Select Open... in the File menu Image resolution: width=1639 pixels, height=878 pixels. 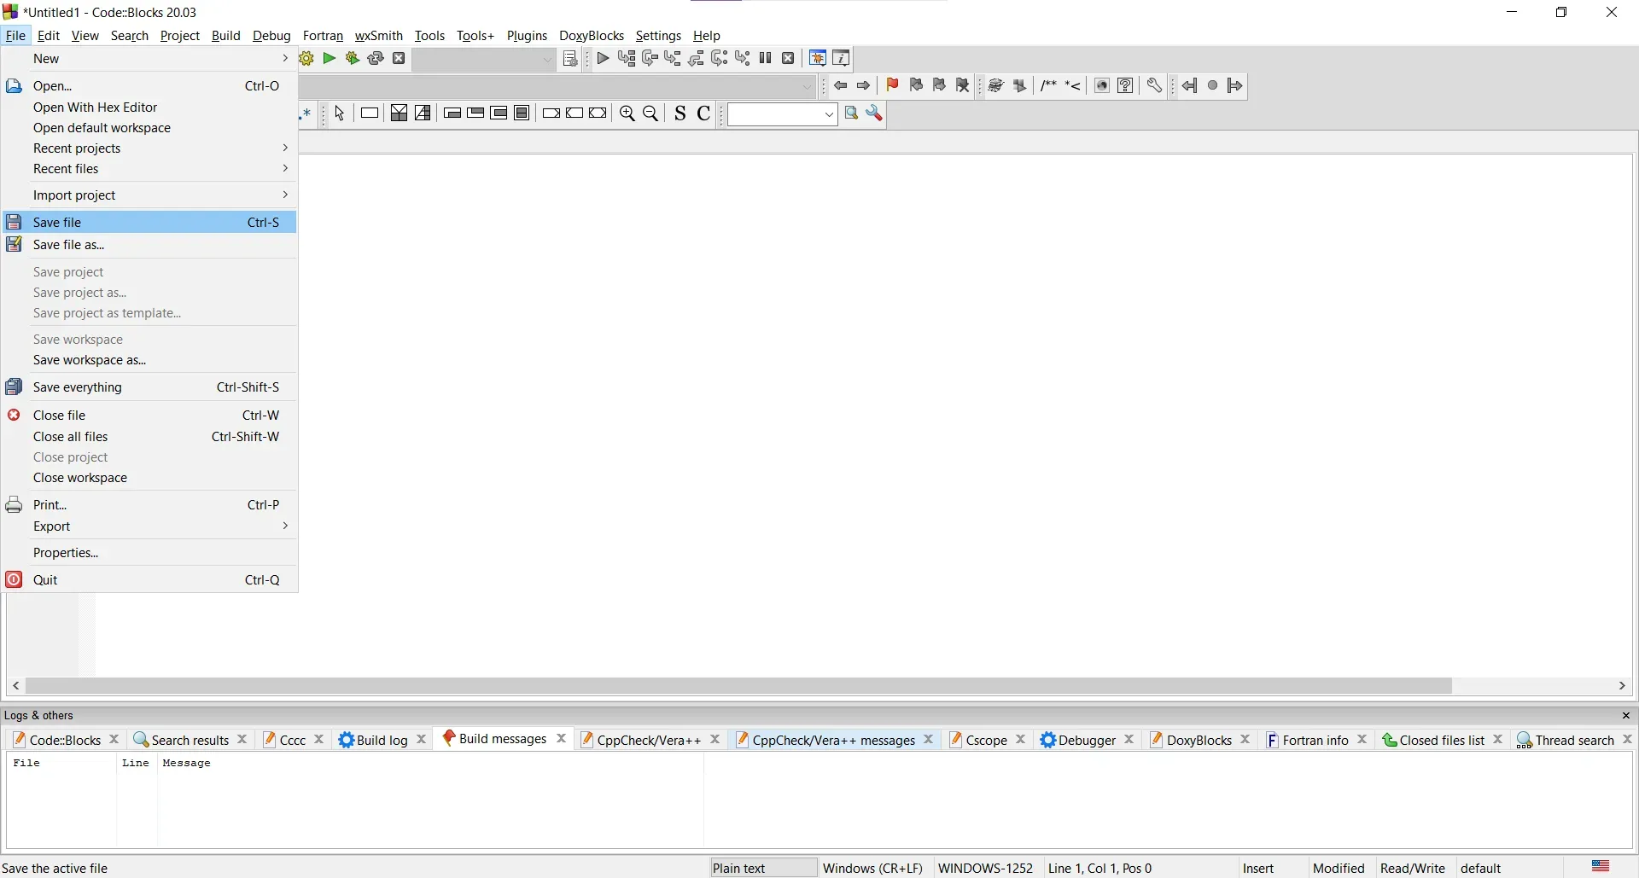pyautogui.click(x=150, y=86)
